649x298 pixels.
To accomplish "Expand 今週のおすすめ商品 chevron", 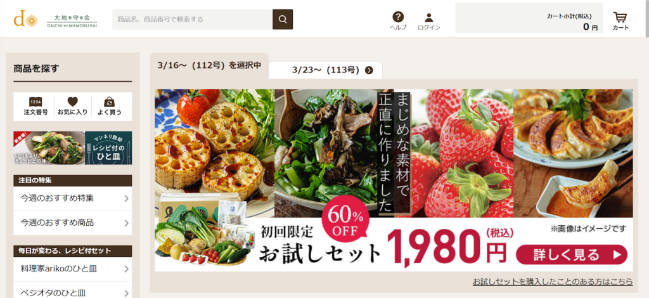I will pyautogui.click(x=126, y=223).
